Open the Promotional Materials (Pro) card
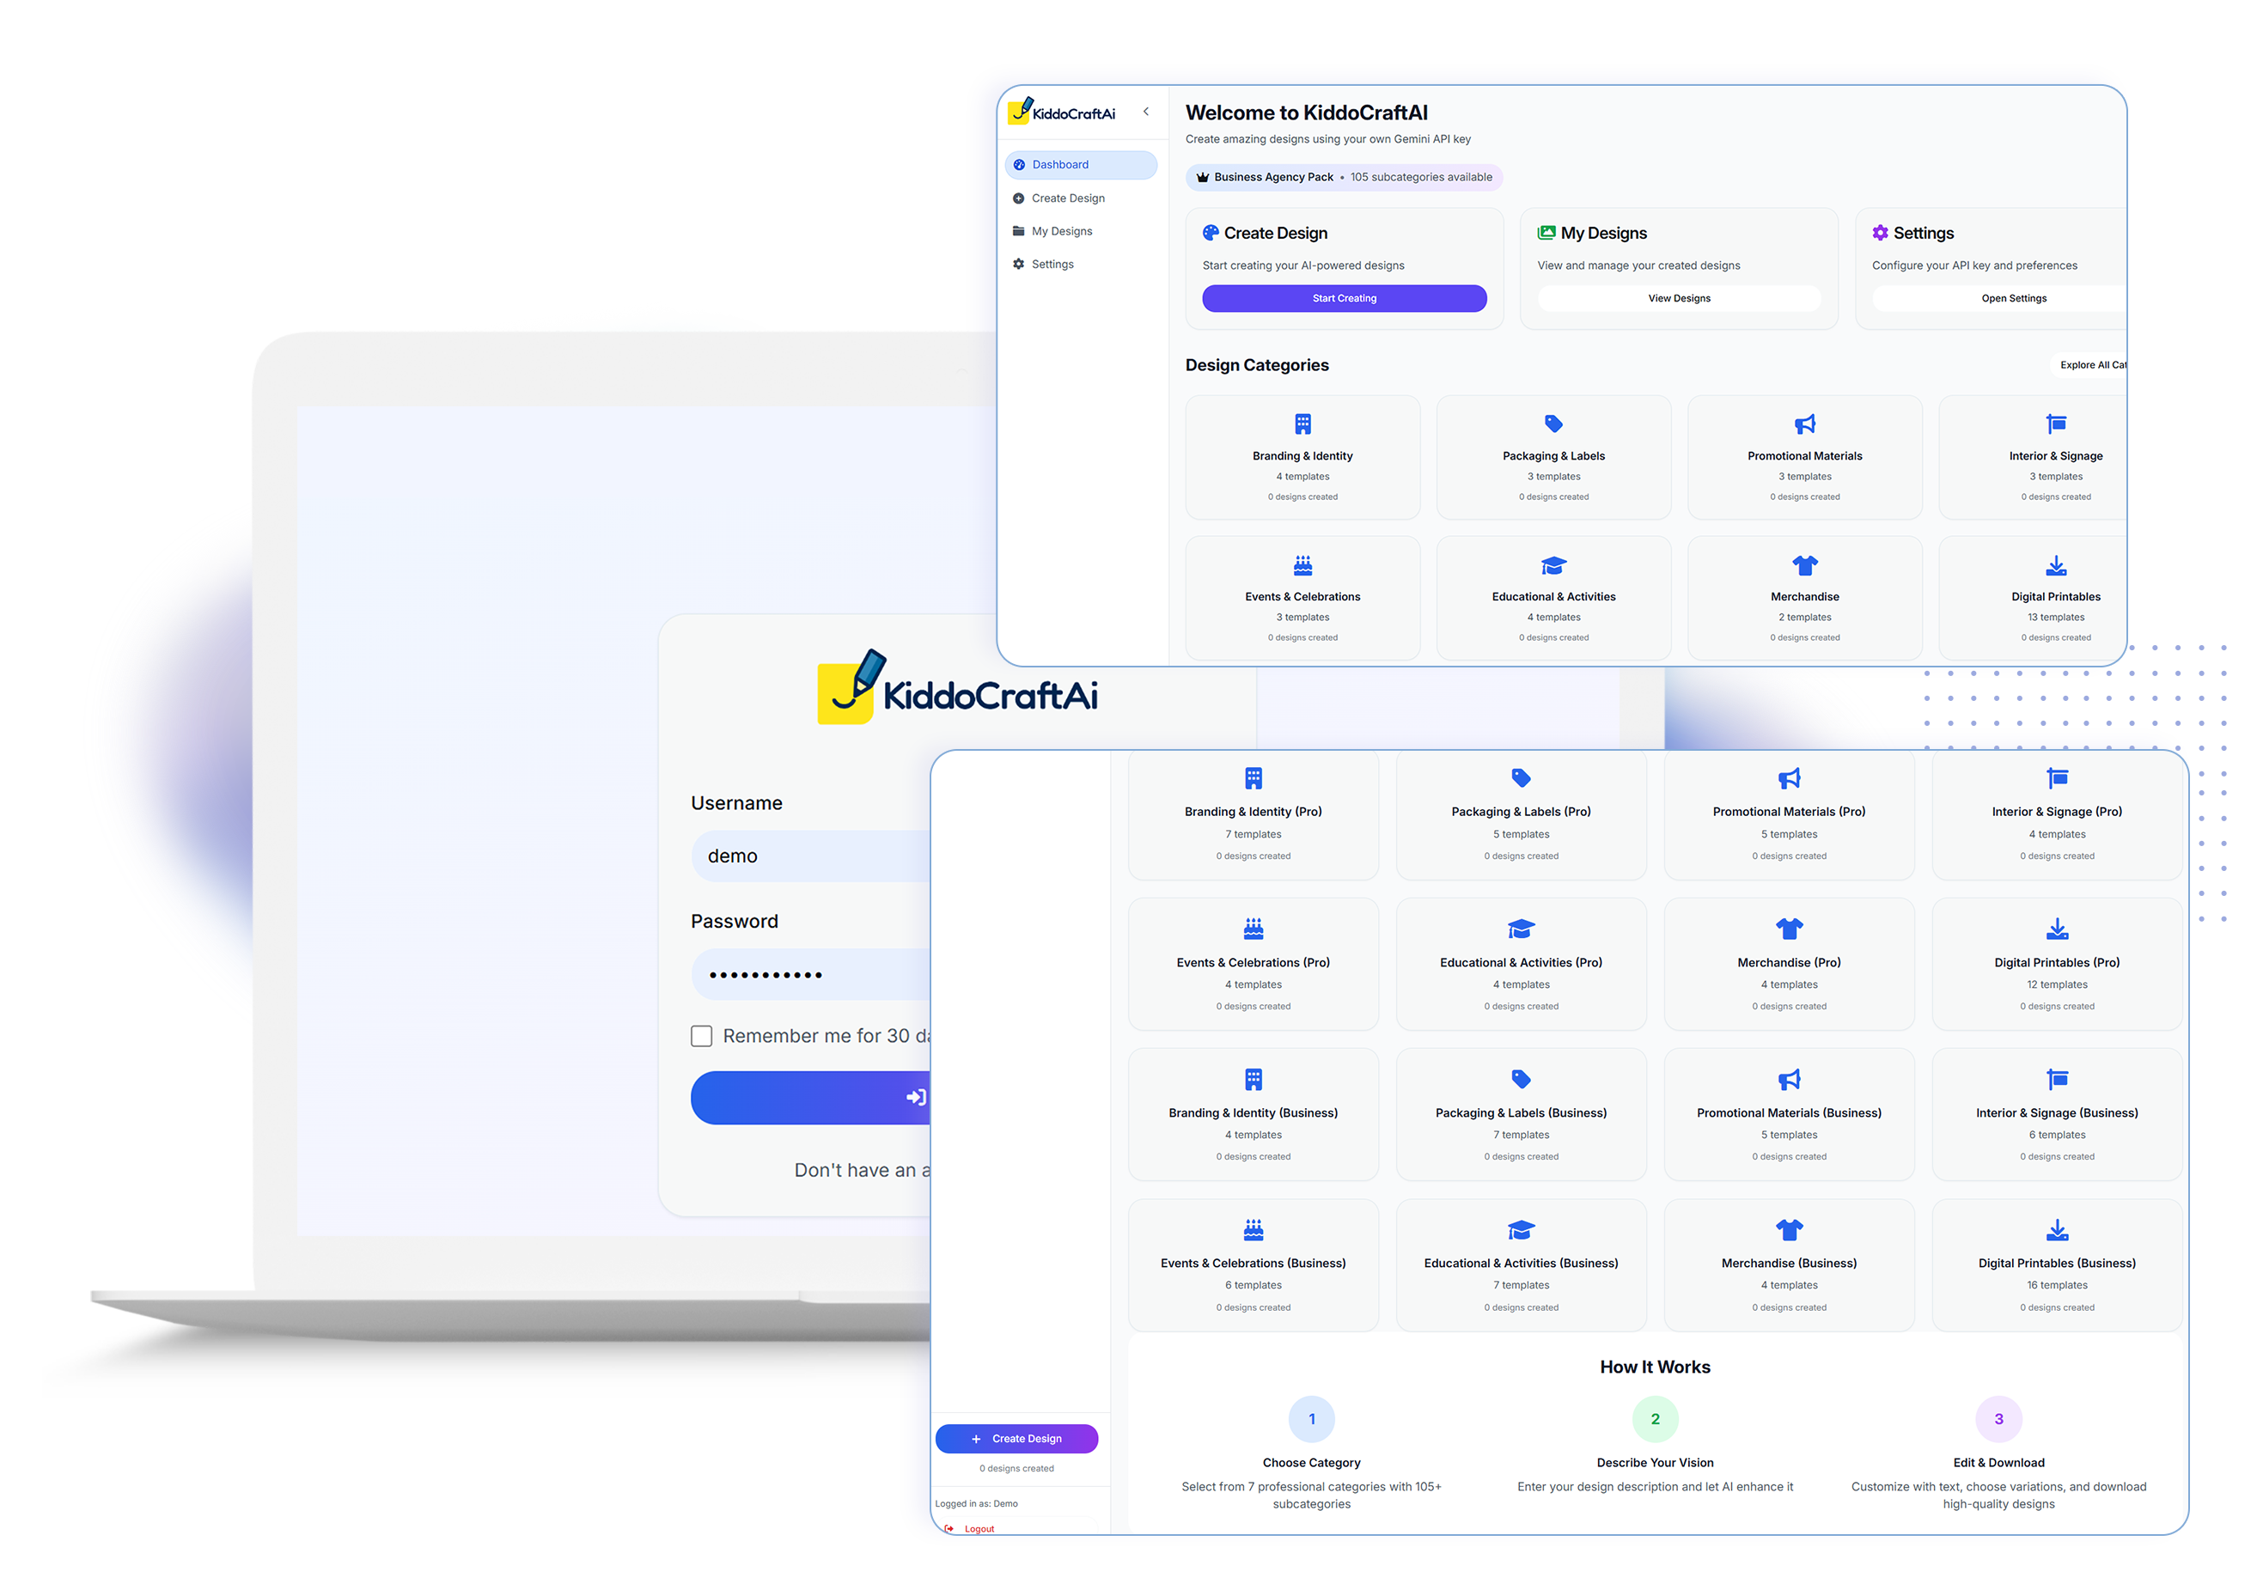2257x1596 pixels. pos(1788,814)
